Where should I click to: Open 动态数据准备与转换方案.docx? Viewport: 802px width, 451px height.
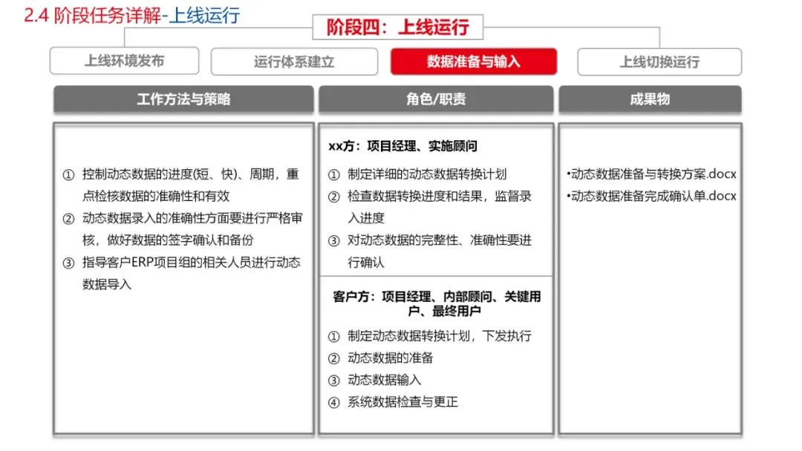(x=653, y=174)
